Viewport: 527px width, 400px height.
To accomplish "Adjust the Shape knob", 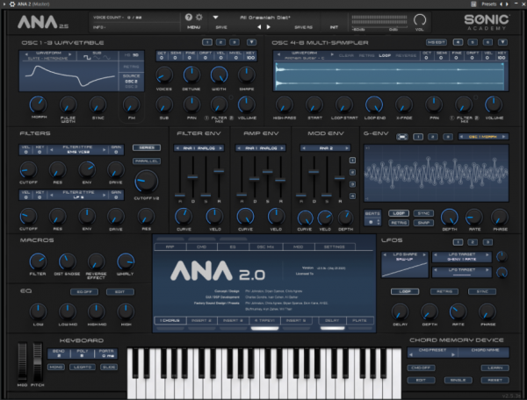I will point(246,75).
